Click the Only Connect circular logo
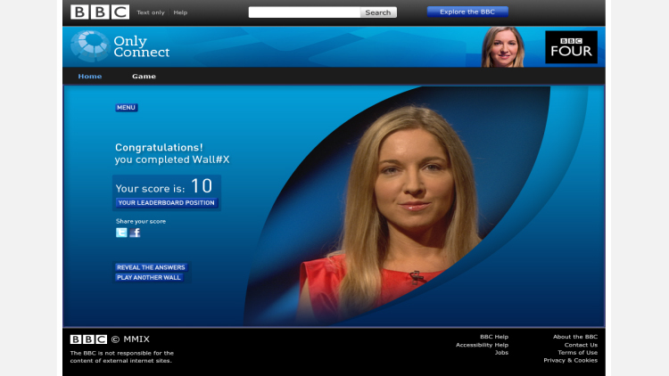669x376 pixels. pyautogui.click(x=90, y=46)
